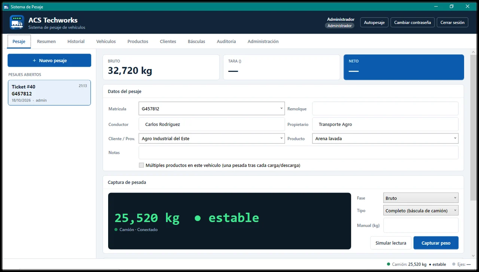Go to the Administración tab
This screenshot has width=479, height=272.
(x=263, y=42)
